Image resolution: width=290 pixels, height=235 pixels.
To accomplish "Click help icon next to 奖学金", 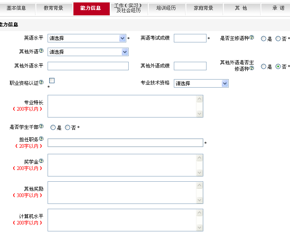I will [x=41, y=161].
